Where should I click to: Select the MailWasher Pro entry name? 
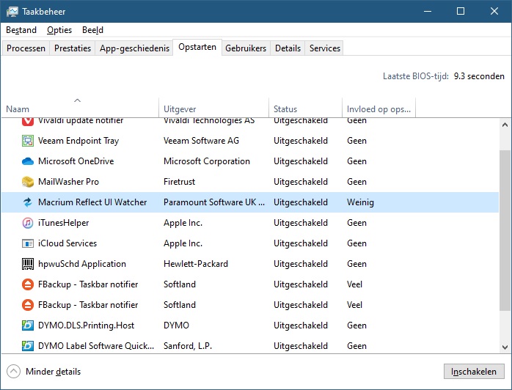point(68,182)
